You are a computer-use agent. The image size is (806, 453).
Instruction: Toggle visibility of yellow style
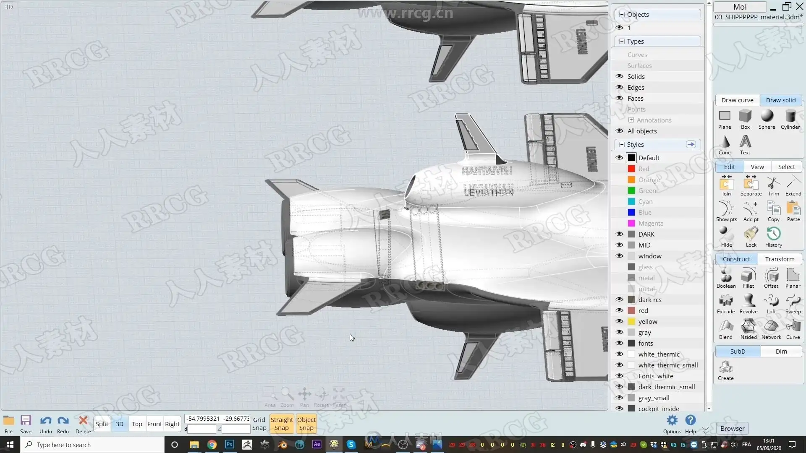tap(619, 321)
